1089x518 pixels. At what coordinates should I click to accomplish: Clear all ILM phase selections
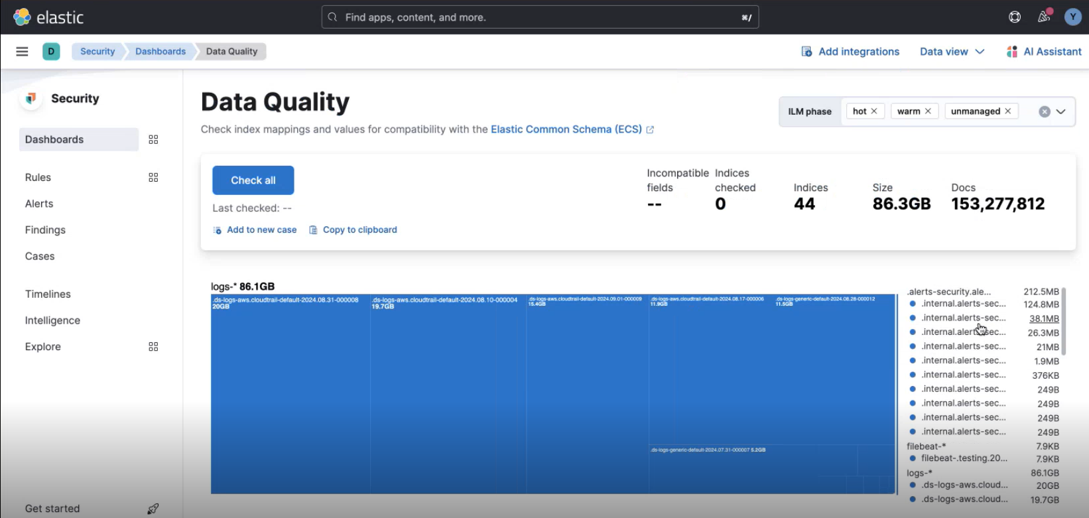pyautogui.click(x=1045, y=111)
